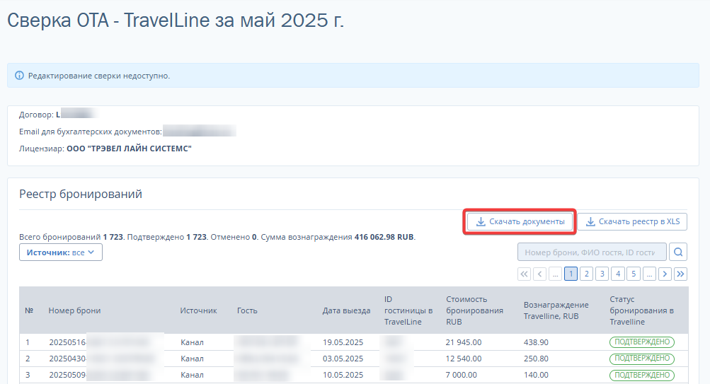Click the "Источник" column header
Screen dimensions: 710x384
198,310
